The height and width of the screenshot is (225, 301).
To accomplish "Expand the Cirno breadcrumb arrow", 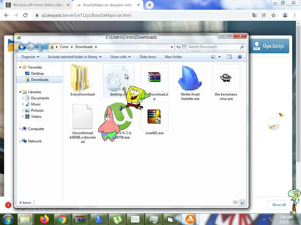I will pyautogui.click(x=72, y=47).
